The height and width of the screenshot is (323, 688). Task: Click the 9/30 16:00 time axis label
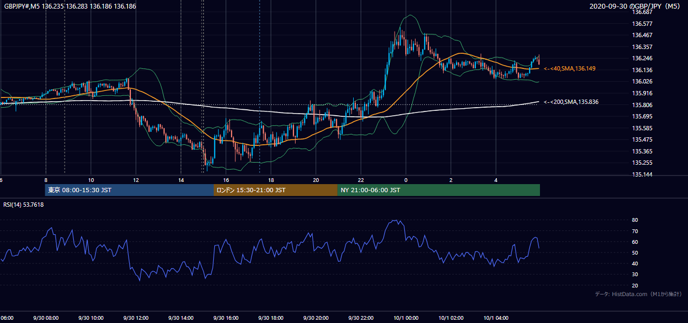[226, 318]
